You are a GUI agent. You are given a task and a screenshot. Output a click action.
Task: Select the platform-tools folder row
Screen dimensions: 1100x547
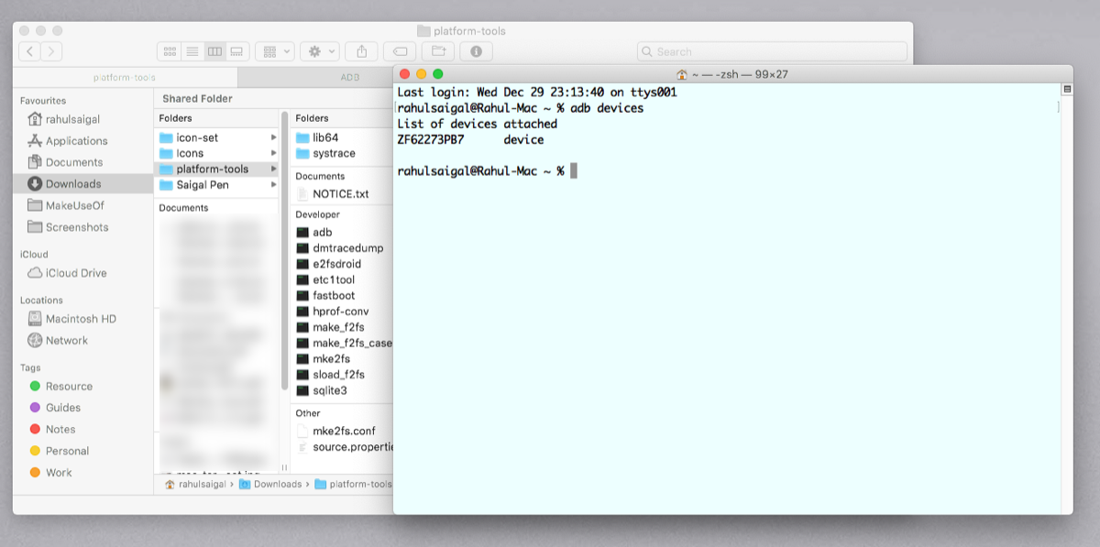[x=216, y=170]
